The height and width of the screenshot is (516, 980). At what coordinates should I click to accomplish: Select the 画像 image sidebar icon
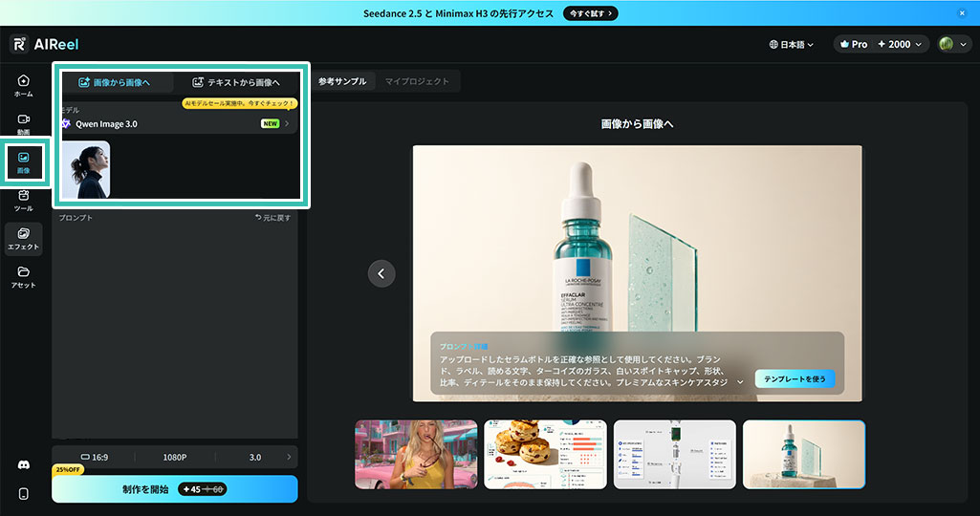pyautogui.click(x=23, y=162)
